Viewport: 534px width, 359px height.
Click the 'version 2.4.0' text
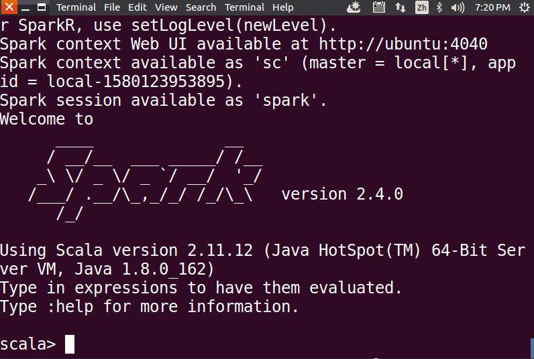(342, 194)
